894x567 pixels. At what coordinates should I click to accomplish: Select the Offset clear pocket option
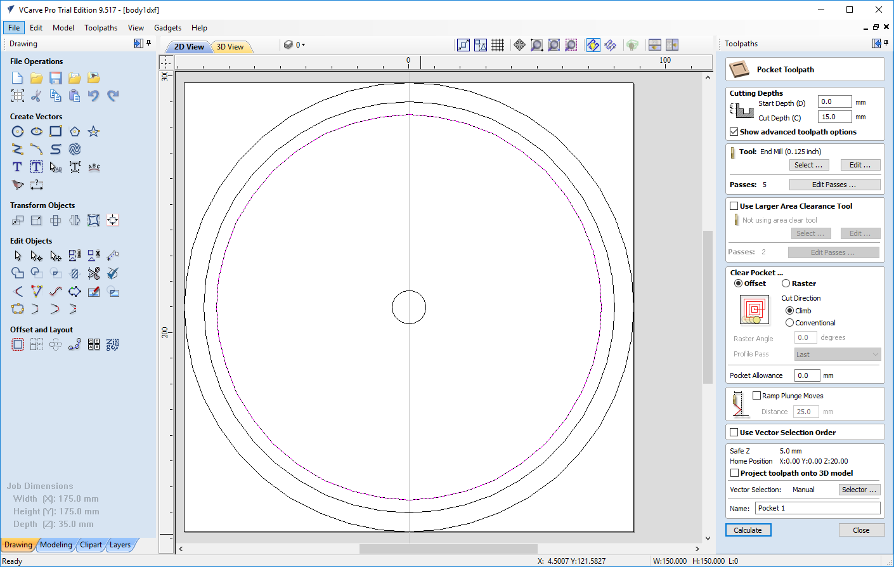coord(738,283)
